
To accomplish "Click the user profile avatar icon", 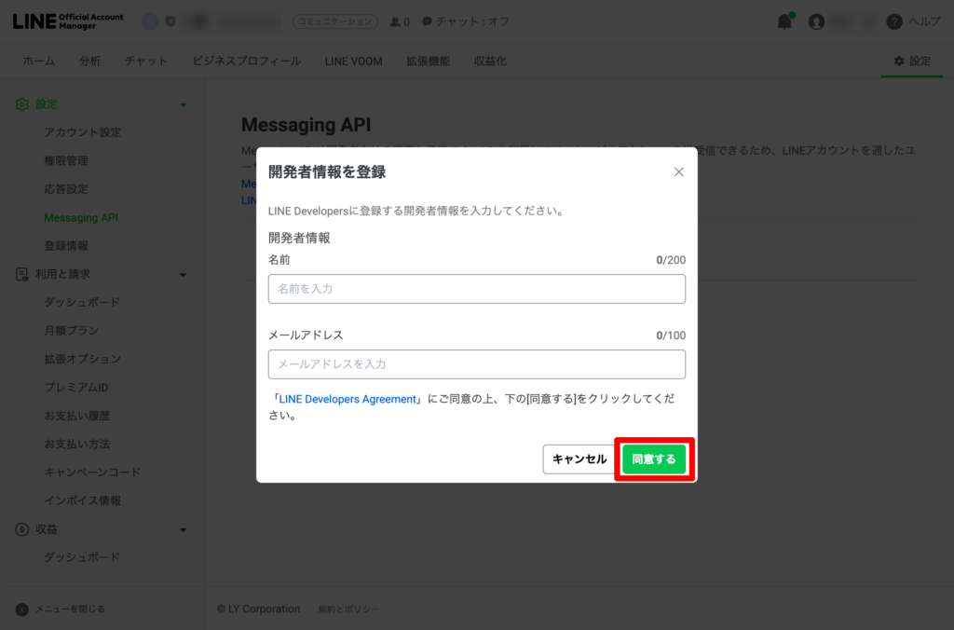I will (817, 21).
